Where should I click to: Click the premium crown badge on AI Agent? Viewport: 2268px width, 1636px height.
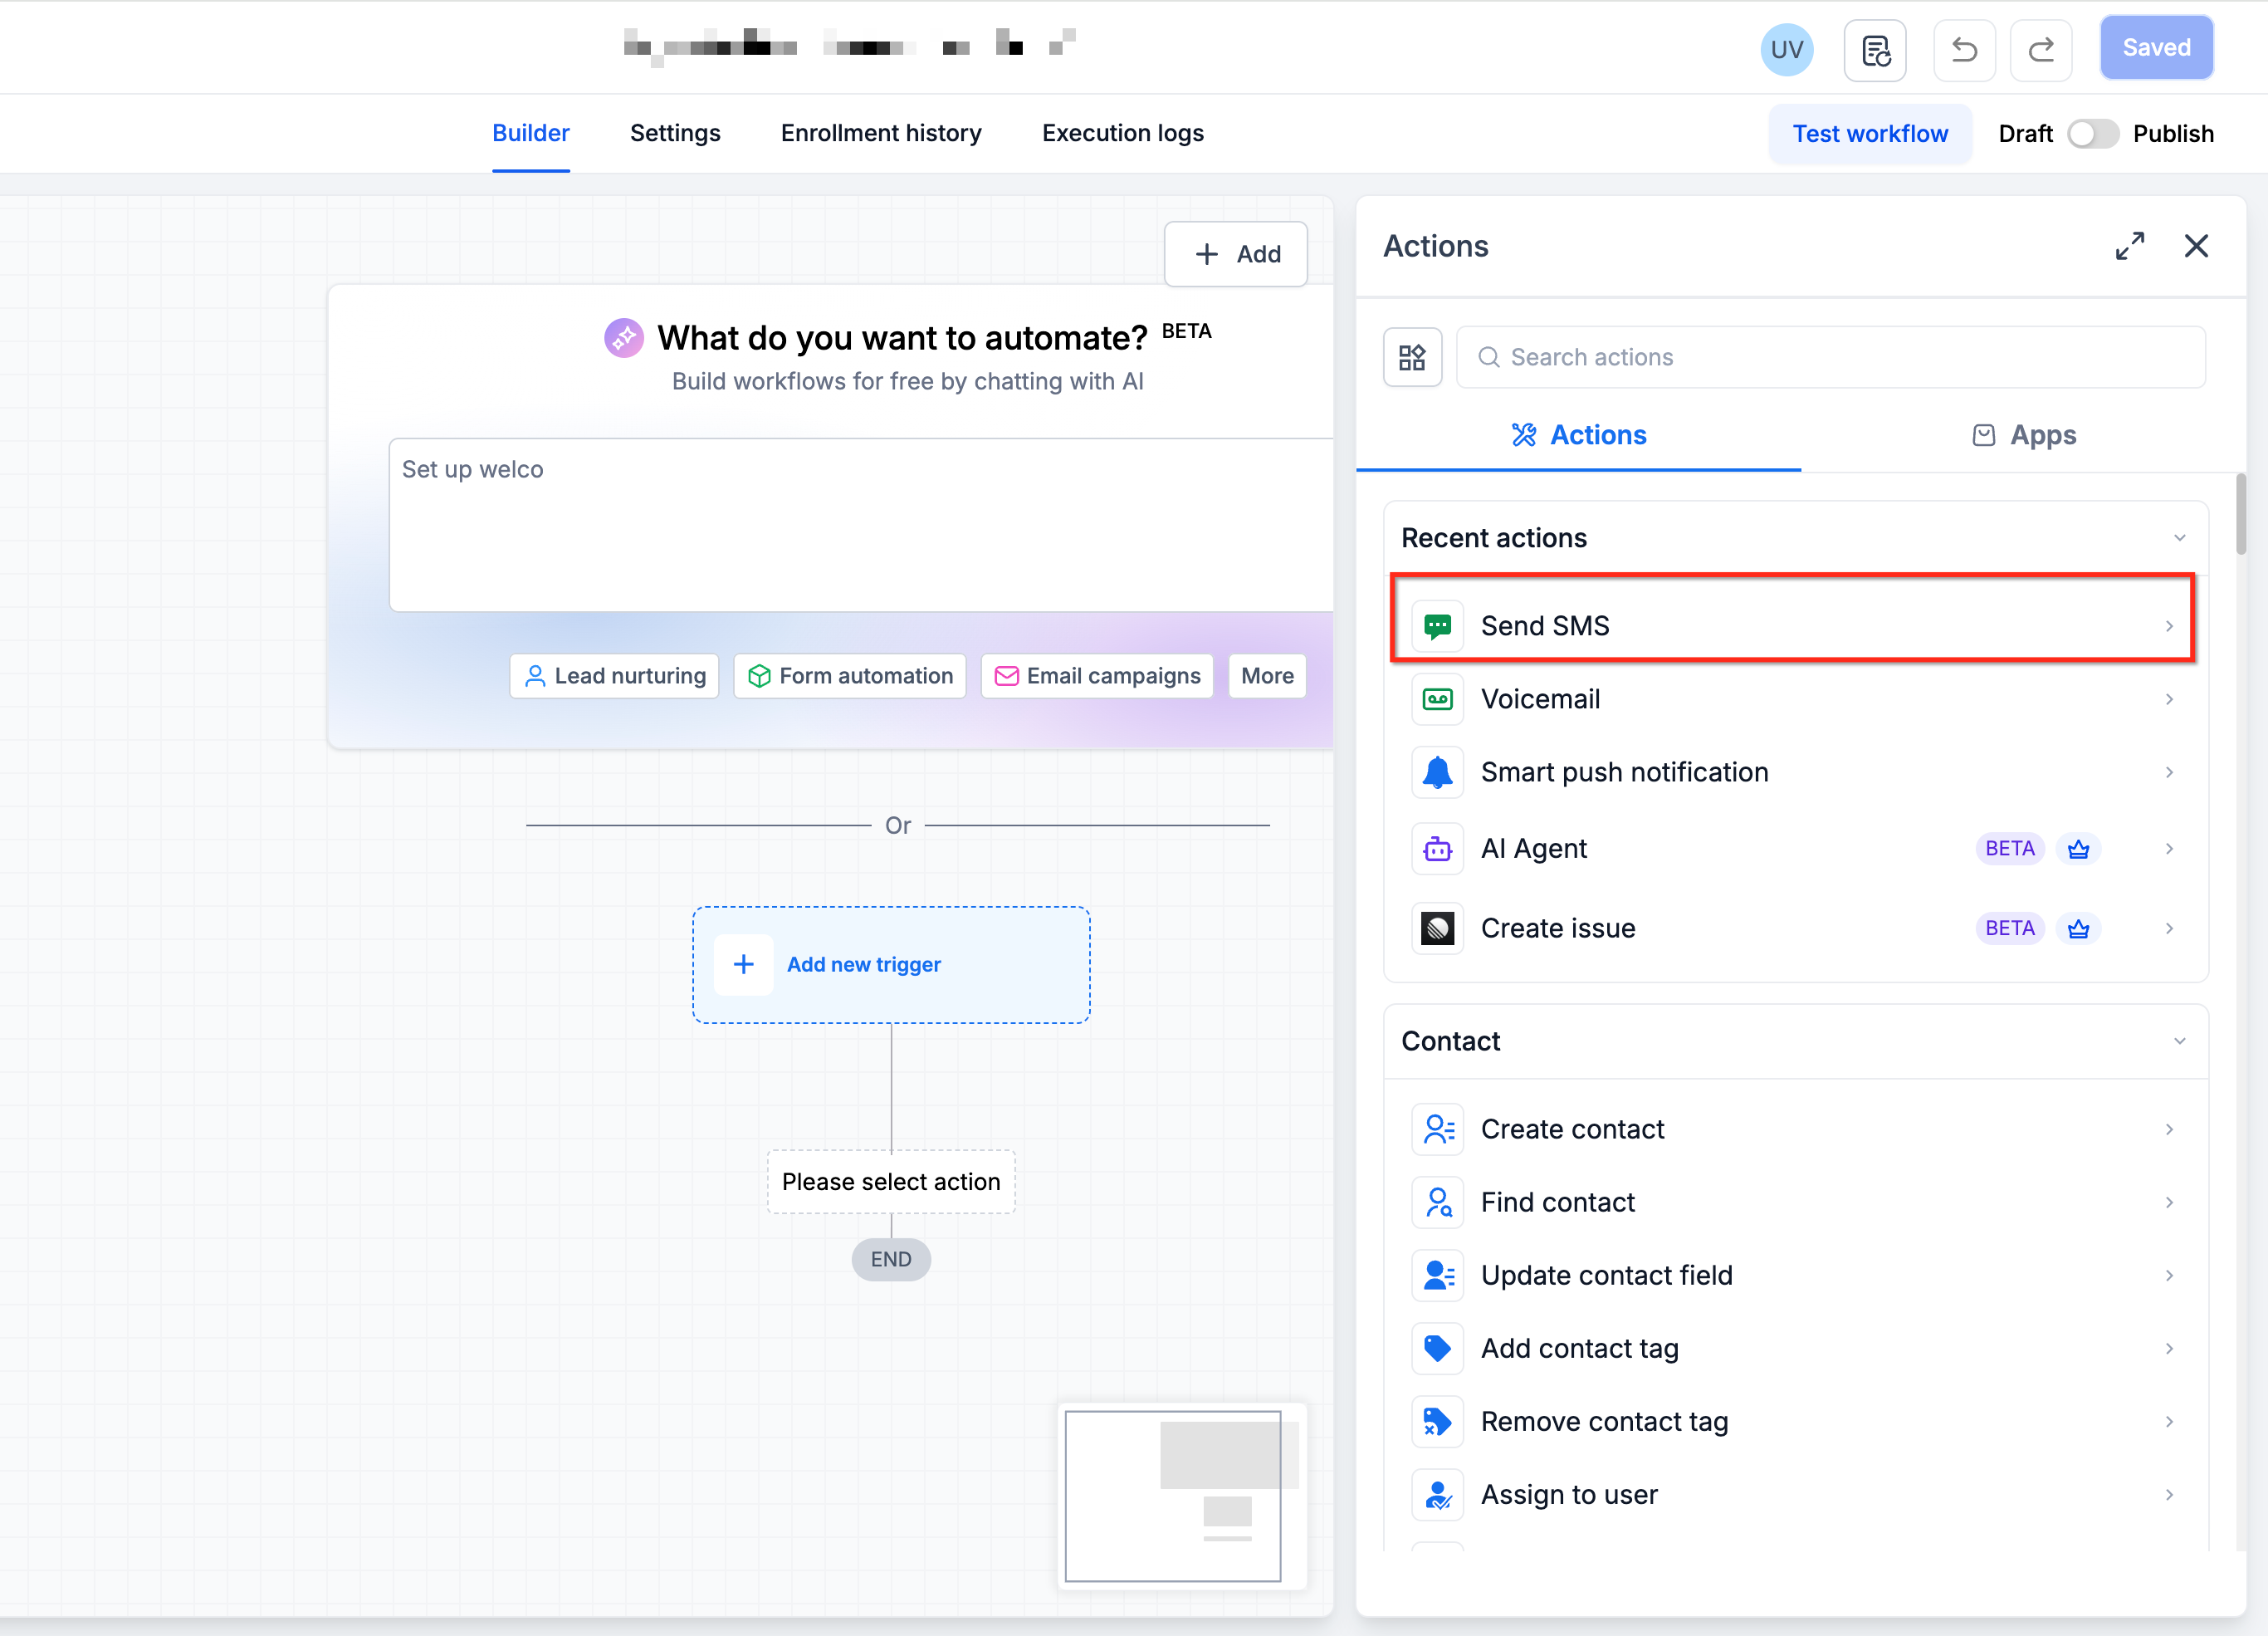[x=2078, y=849]
